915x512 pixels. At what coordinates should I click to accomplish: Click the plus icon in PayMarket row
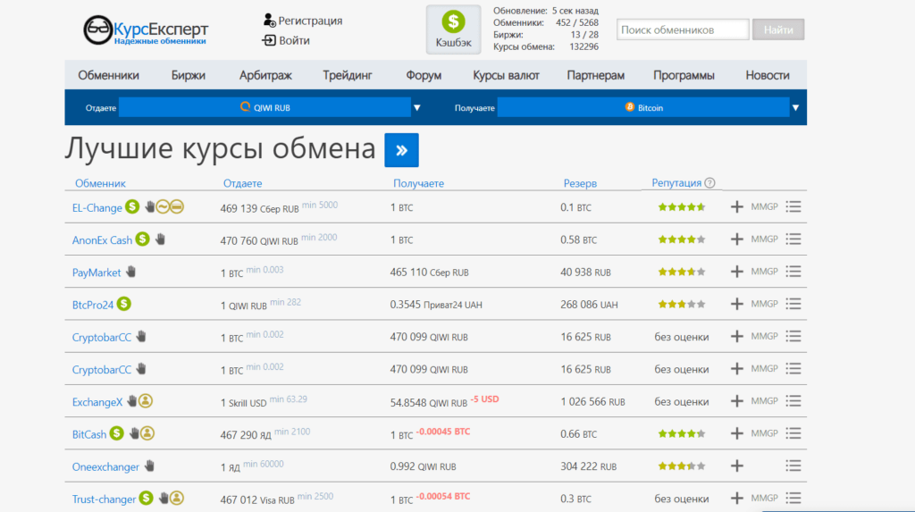click(737, 272)
